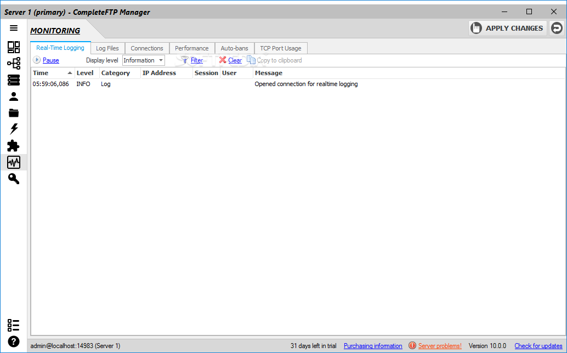
Task: Switch to the Real-Time Logging tab
Action: pyautogui.click(x=60, y=48)
